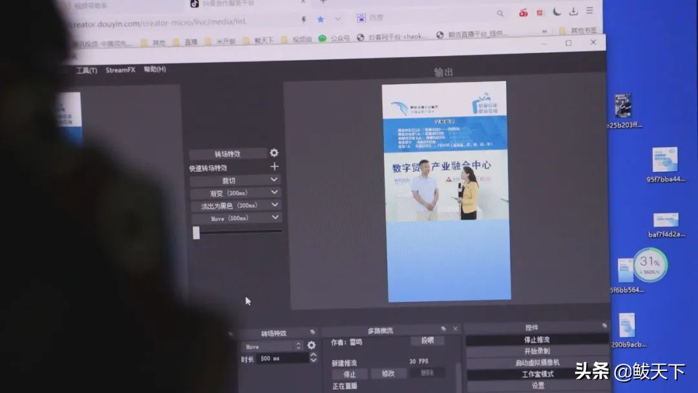Click the 停止 button in 多路推流

pyautogui.click(x=350, y=374)
